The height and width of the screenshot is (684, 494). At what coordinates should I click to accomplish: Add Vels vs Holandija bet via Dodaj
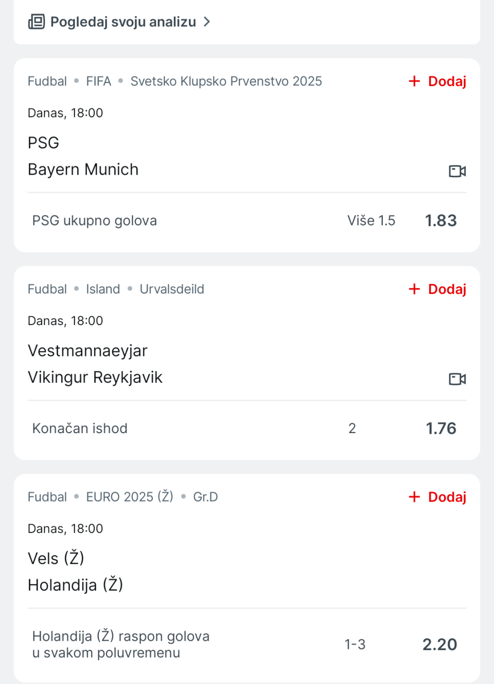pos(437,497)
